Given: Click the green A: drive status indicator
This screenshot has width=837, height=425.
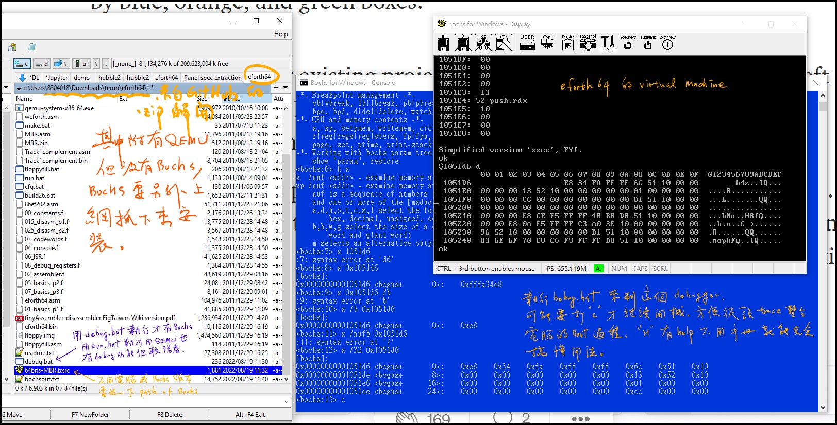Looking at the screenshot, I should [598, 269].
